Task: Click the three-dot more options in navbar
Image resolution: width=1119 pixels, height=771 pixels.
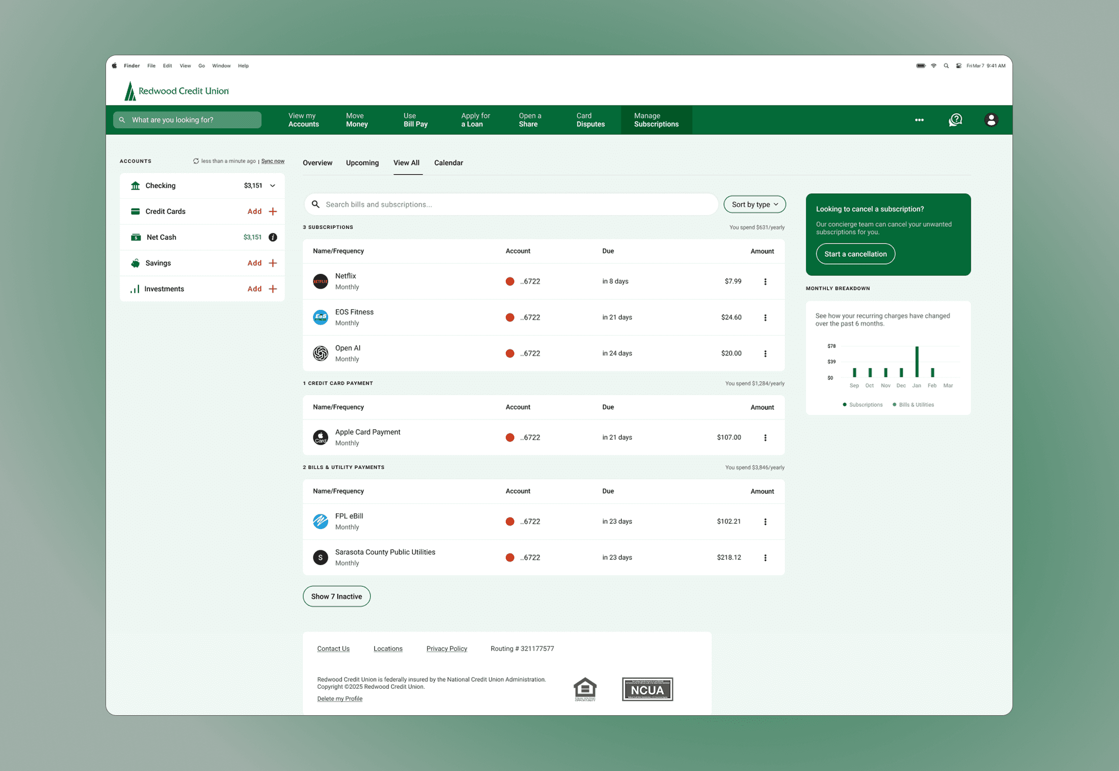Action: pos(919,120)
